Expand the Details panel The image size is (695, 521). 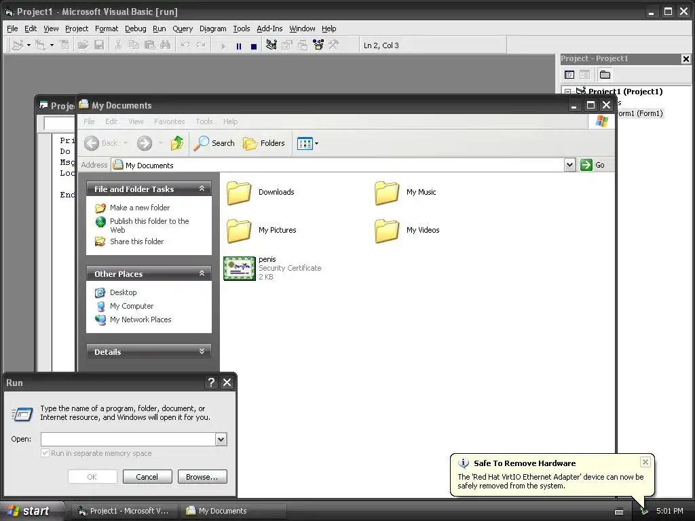click(202, 351)
